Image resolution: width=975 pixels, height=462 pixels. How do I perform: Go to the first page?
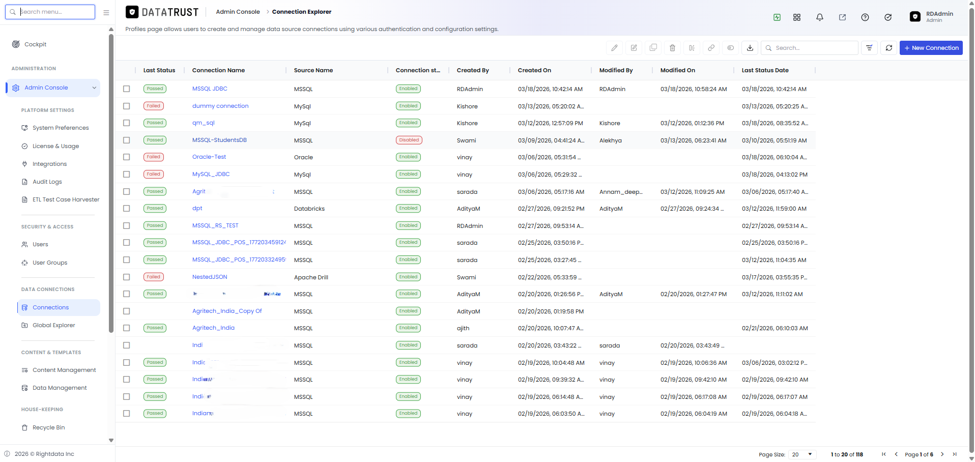[x=884, y=454]
